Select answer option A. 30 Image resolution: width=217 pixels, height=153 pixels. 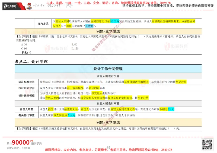(24, 44)
